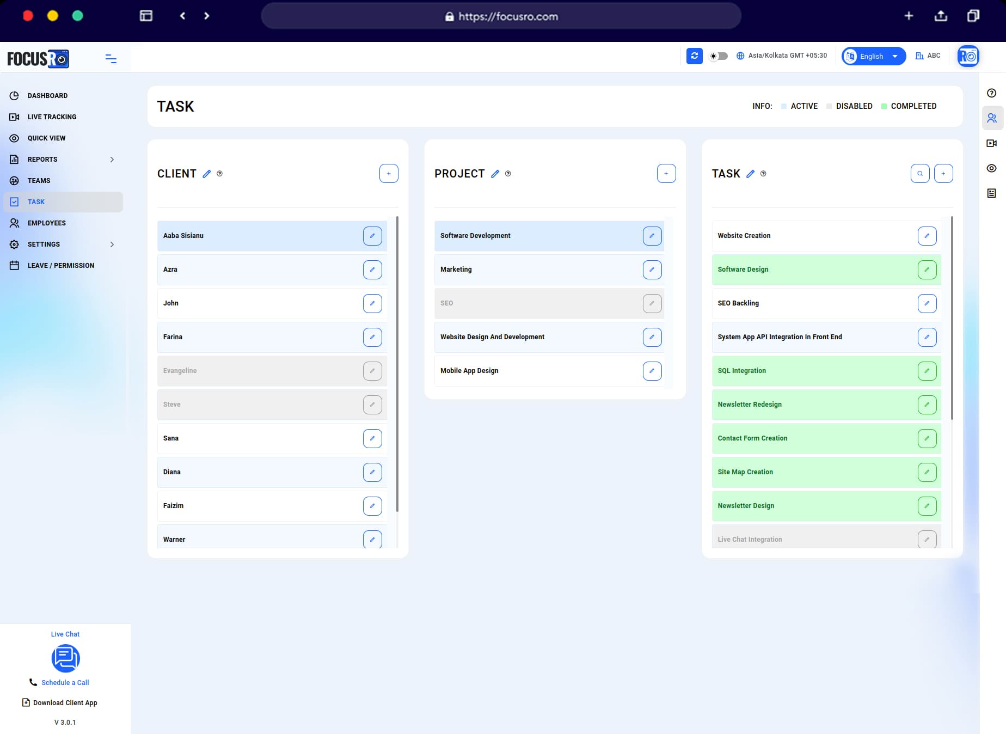This screenshot has width=1006, height=734.
Task: Switch to the Dashboard sidebar item
Action: click(x=48, y=95)
